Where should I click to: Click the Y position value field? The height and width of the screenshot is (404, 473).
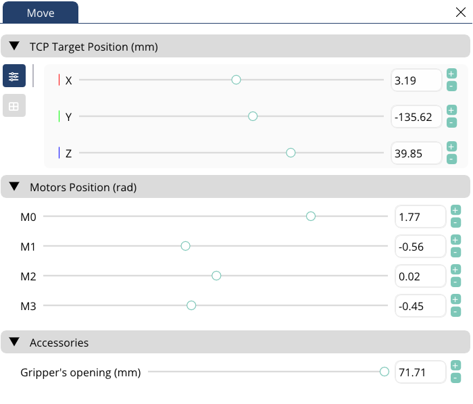coord(416,117)
